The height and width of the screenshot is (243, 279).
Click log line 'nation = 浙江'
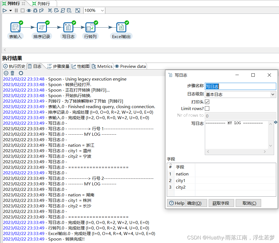[x=81, y=145]
